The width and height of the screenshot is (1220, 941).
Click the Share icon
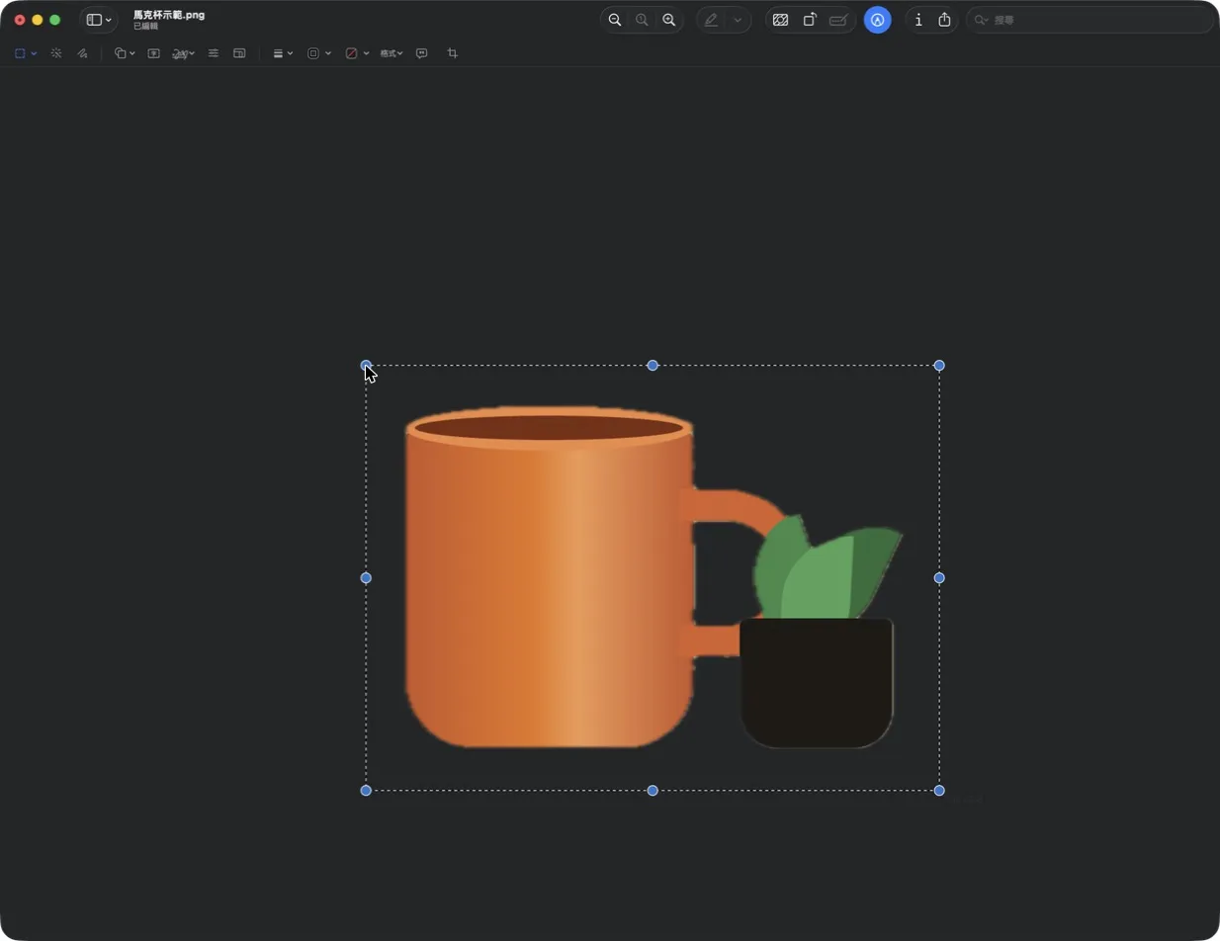coord(944,20)
